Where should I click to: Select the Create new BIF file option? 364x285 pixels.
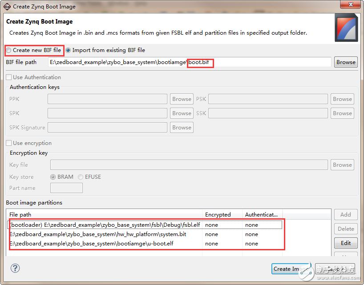pyautogui.click(x=9, y=50)
